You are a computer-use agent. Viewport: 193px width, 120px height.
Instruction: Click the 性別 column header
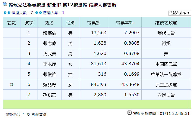[x=70, y=23]
